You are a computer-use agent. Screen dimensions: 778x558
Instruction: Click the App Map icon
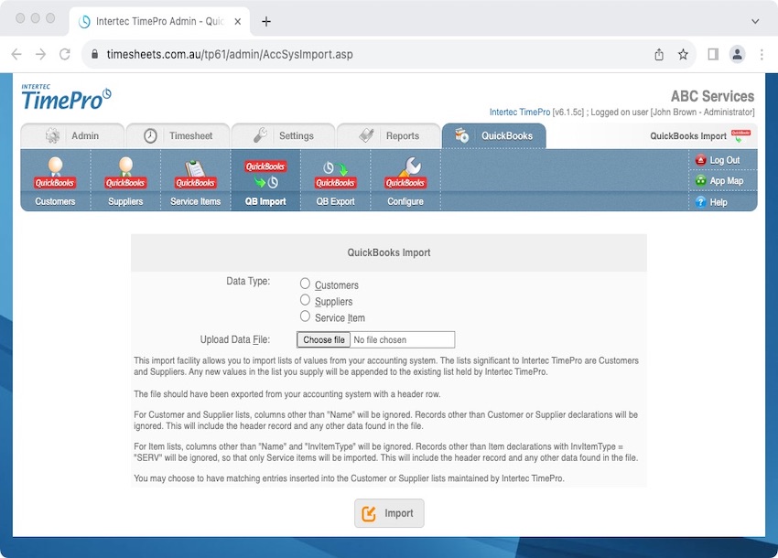coord(700,180)
